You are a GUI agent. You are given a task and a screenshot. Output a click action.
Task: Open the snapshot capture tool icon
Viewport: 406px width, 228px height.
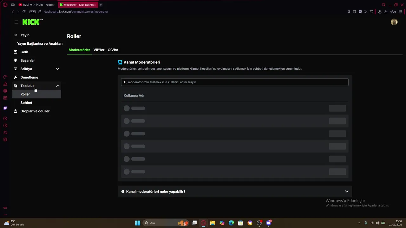pos(354,12)
